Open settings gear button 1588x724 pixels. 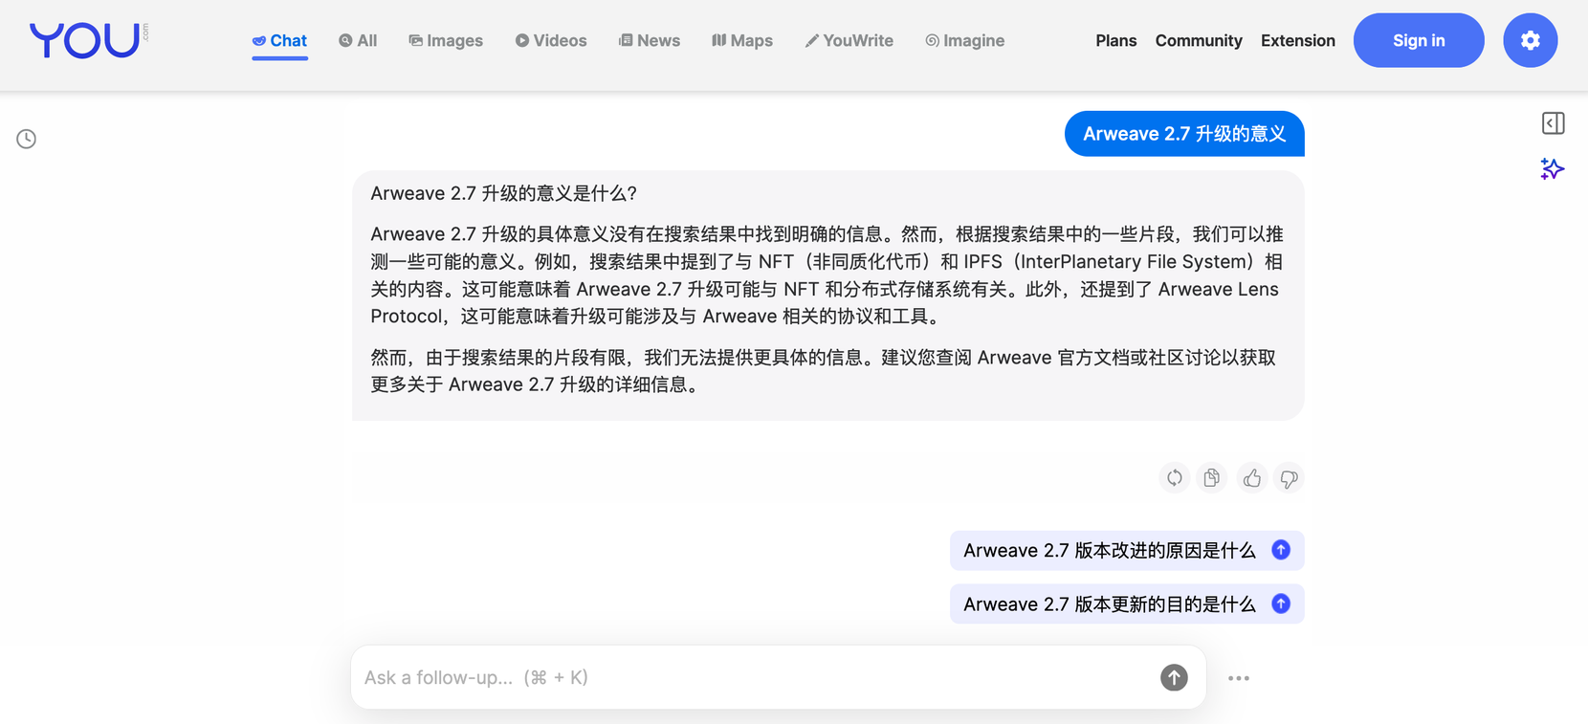coord(1530,40)
